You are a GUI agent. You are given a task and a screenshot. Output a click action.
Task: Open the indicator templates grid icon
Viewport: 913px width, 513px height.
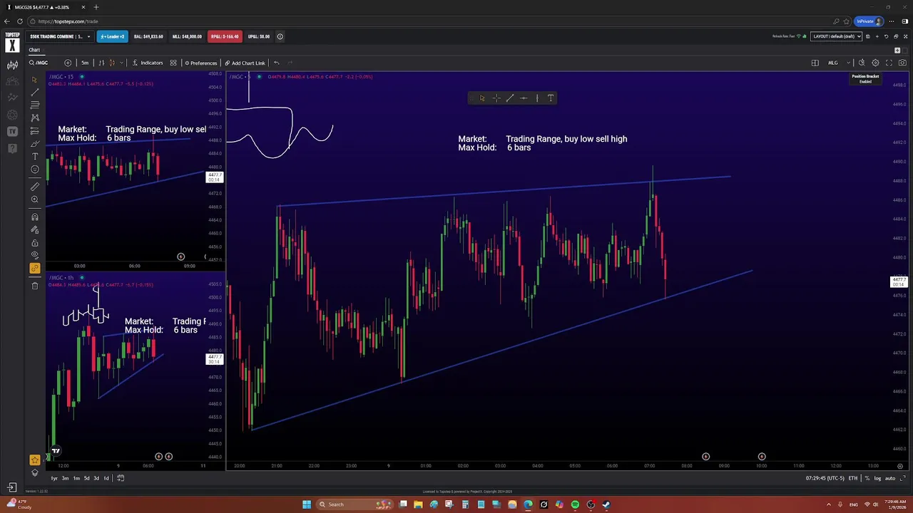(173, 63)
